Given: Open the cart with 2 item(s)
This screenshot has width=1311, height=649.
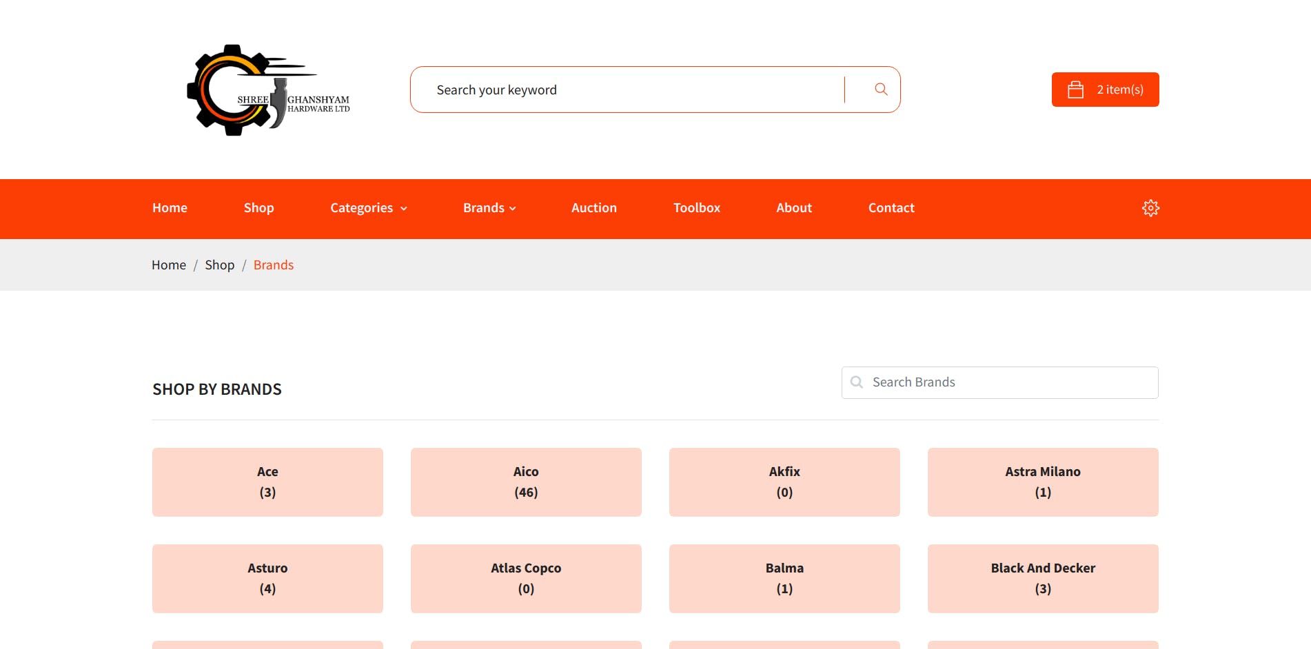Looking at the screenshot, I should (1105, 90).
